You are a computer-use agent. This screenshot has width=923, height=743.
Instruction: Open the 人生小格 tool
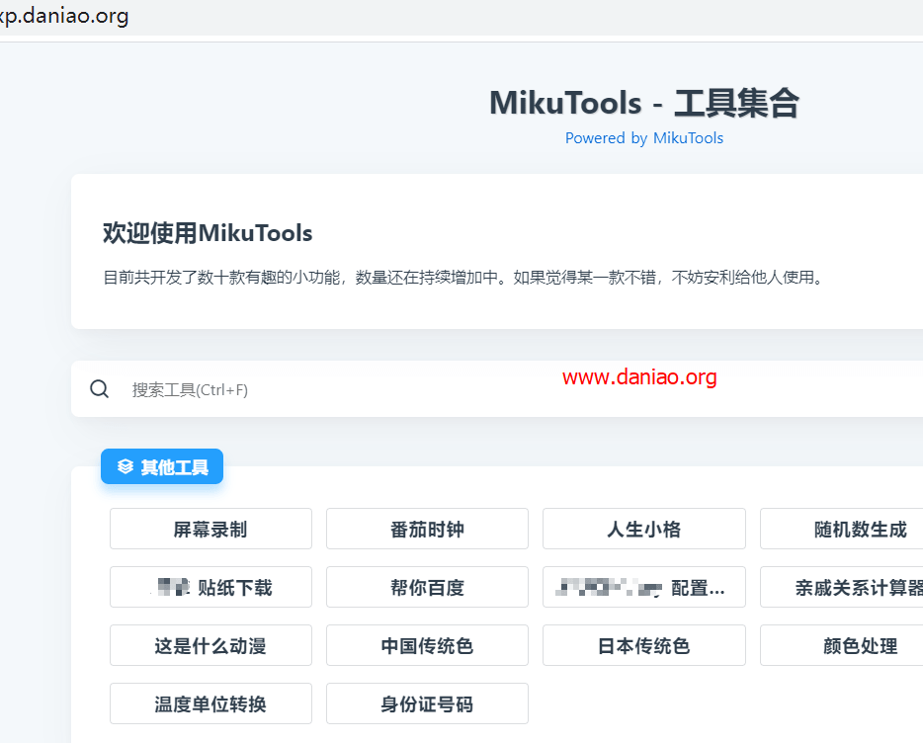(x=644, y=529)
